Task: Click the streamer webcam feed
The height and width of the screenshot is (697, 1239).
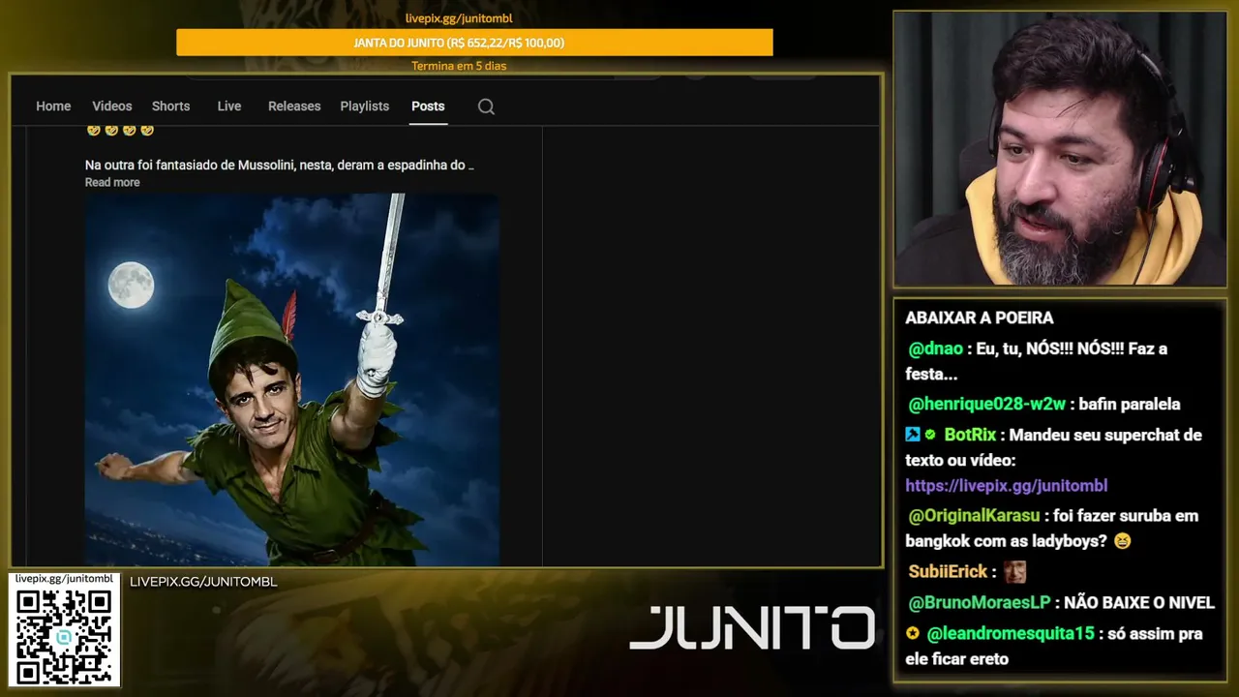Action: pyautogui.click(x=1060, y=149)
